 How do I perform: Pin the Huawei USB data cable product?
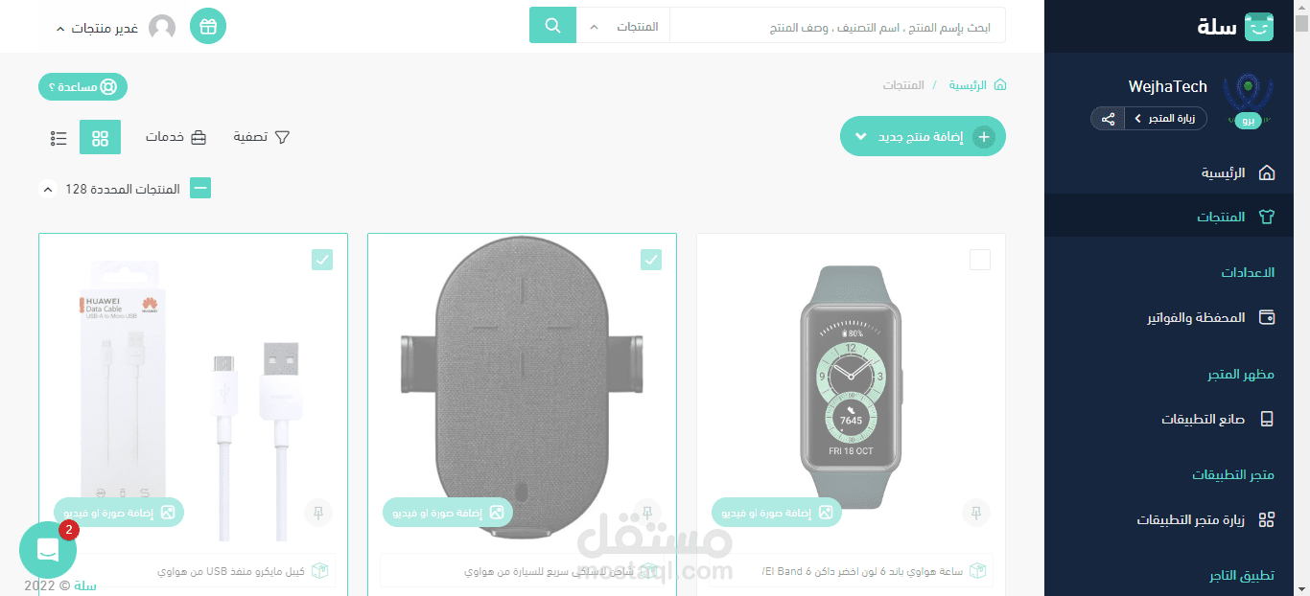[x=318, y=513]
